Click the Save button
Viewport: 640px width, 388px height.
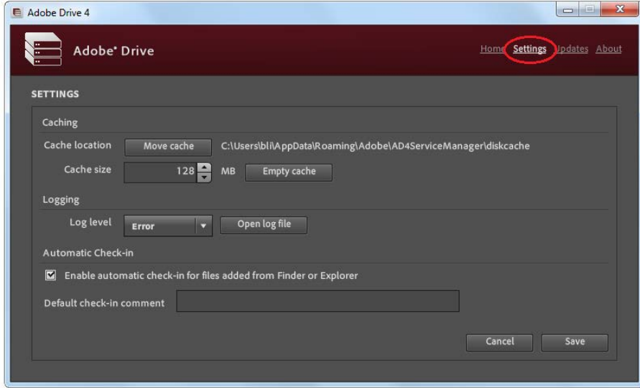(575, 342)
